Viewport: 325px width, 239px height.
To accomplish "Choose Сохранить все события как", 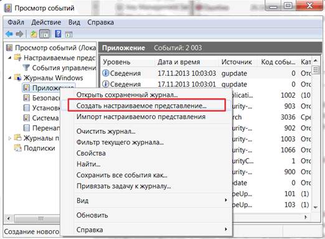I will click(147, 175).
